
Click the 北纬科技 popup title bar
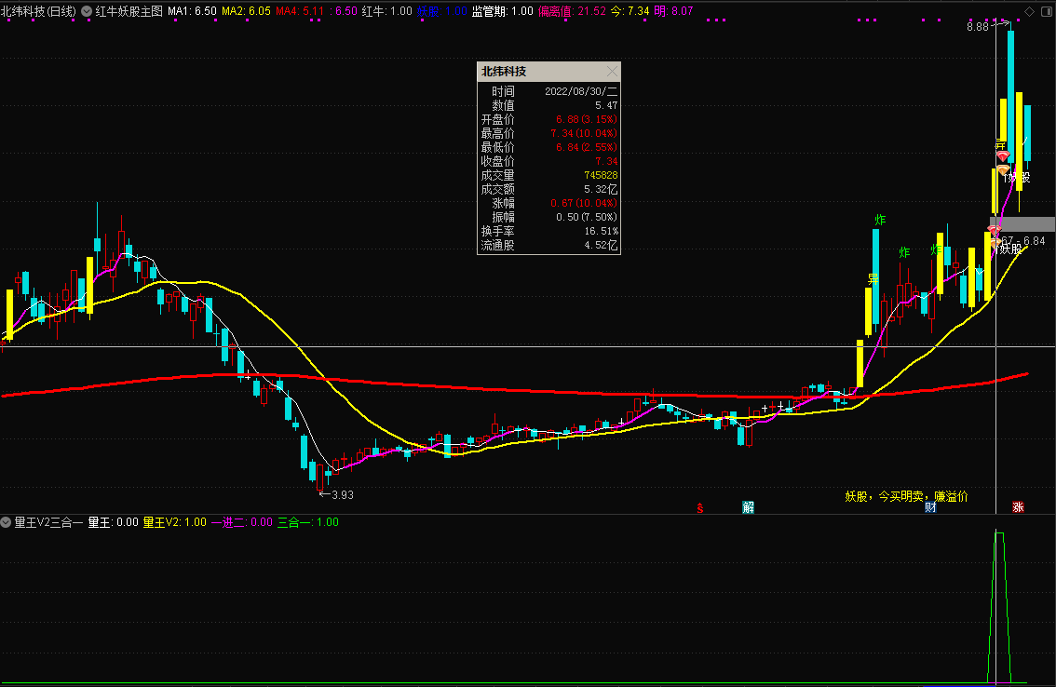(x=548, y=72)
